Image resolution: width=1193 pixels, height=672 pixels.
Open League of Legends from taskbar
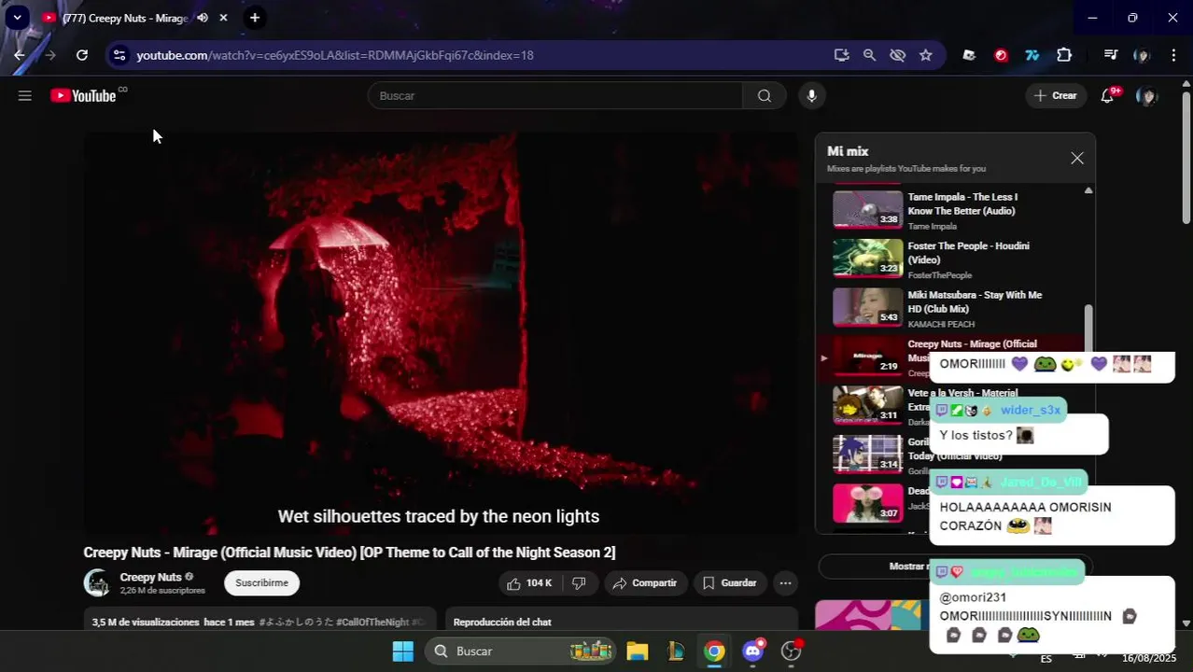[x=677, y=651]
